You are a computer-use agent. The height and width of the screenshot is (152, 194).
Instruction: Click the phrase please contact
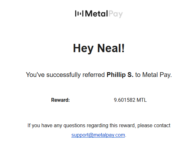point(154,126)
